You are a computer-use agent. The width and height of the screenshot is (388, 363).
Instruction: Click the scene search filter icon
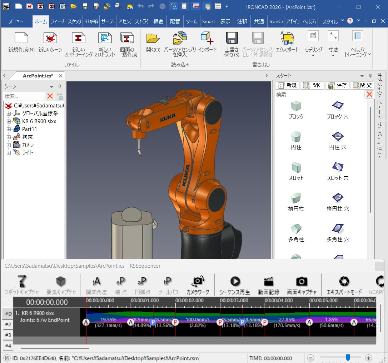click(x=60, y=96)
